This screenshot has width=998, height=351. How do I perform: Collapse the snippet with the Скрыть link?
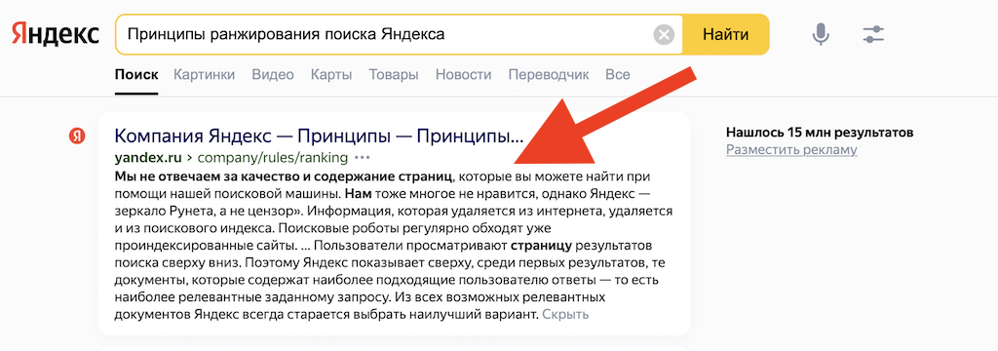(566, 314)
